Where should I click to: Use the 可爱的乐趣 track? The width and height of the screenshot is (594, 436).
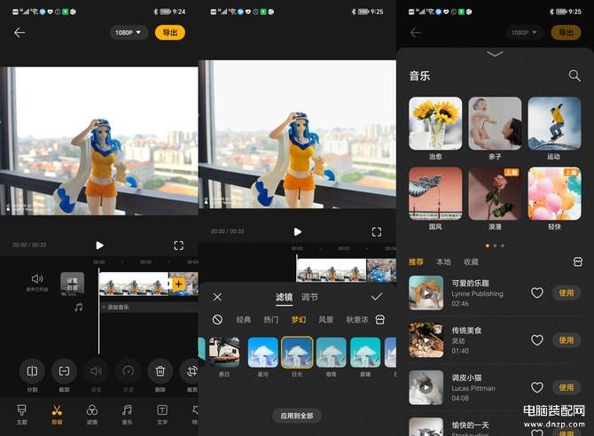point(567,292)
